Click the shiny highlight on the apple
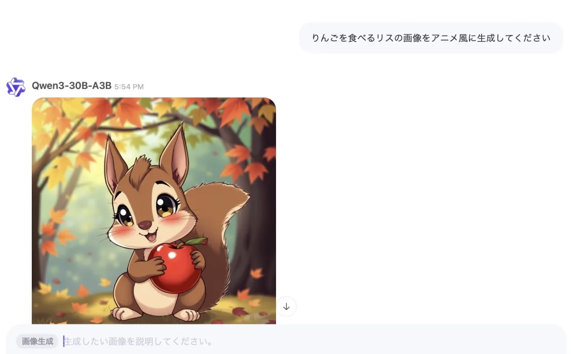Viewport: 571px width, 354px height. pos(172,256)
